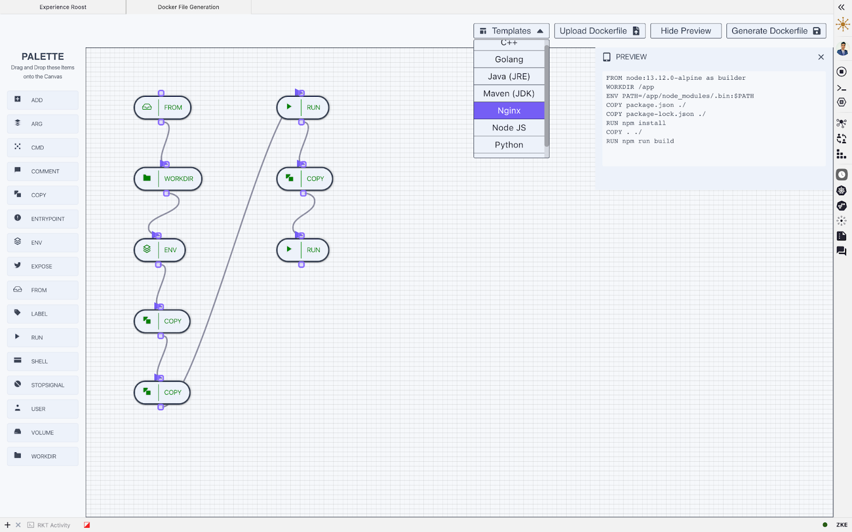Click the clock history icon in right sidebar

[841, 174]
